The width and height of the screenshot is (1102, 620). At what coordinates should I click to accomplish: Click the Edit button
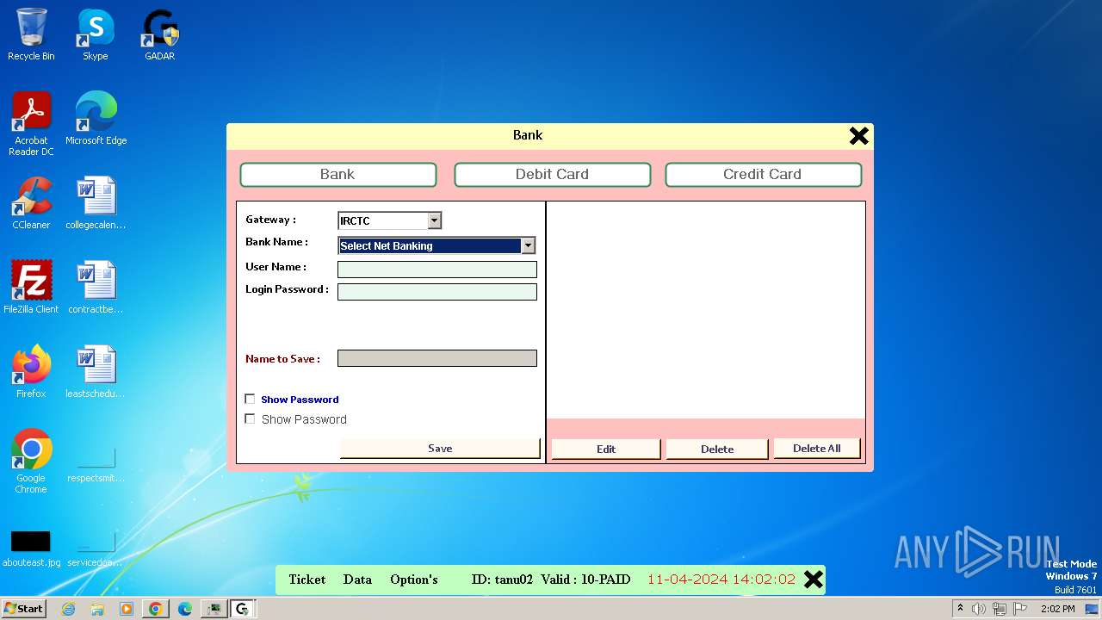(x=606, y=449)
